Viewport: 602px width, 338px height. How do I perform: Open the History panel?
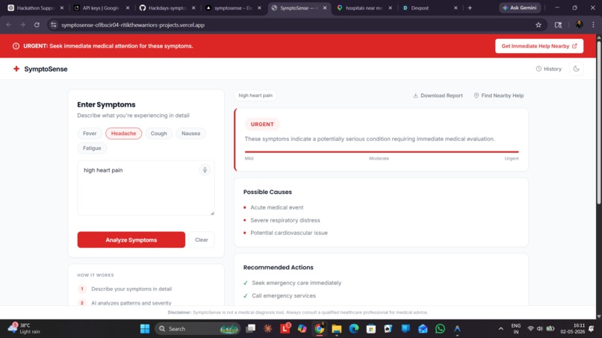[549, 69]
